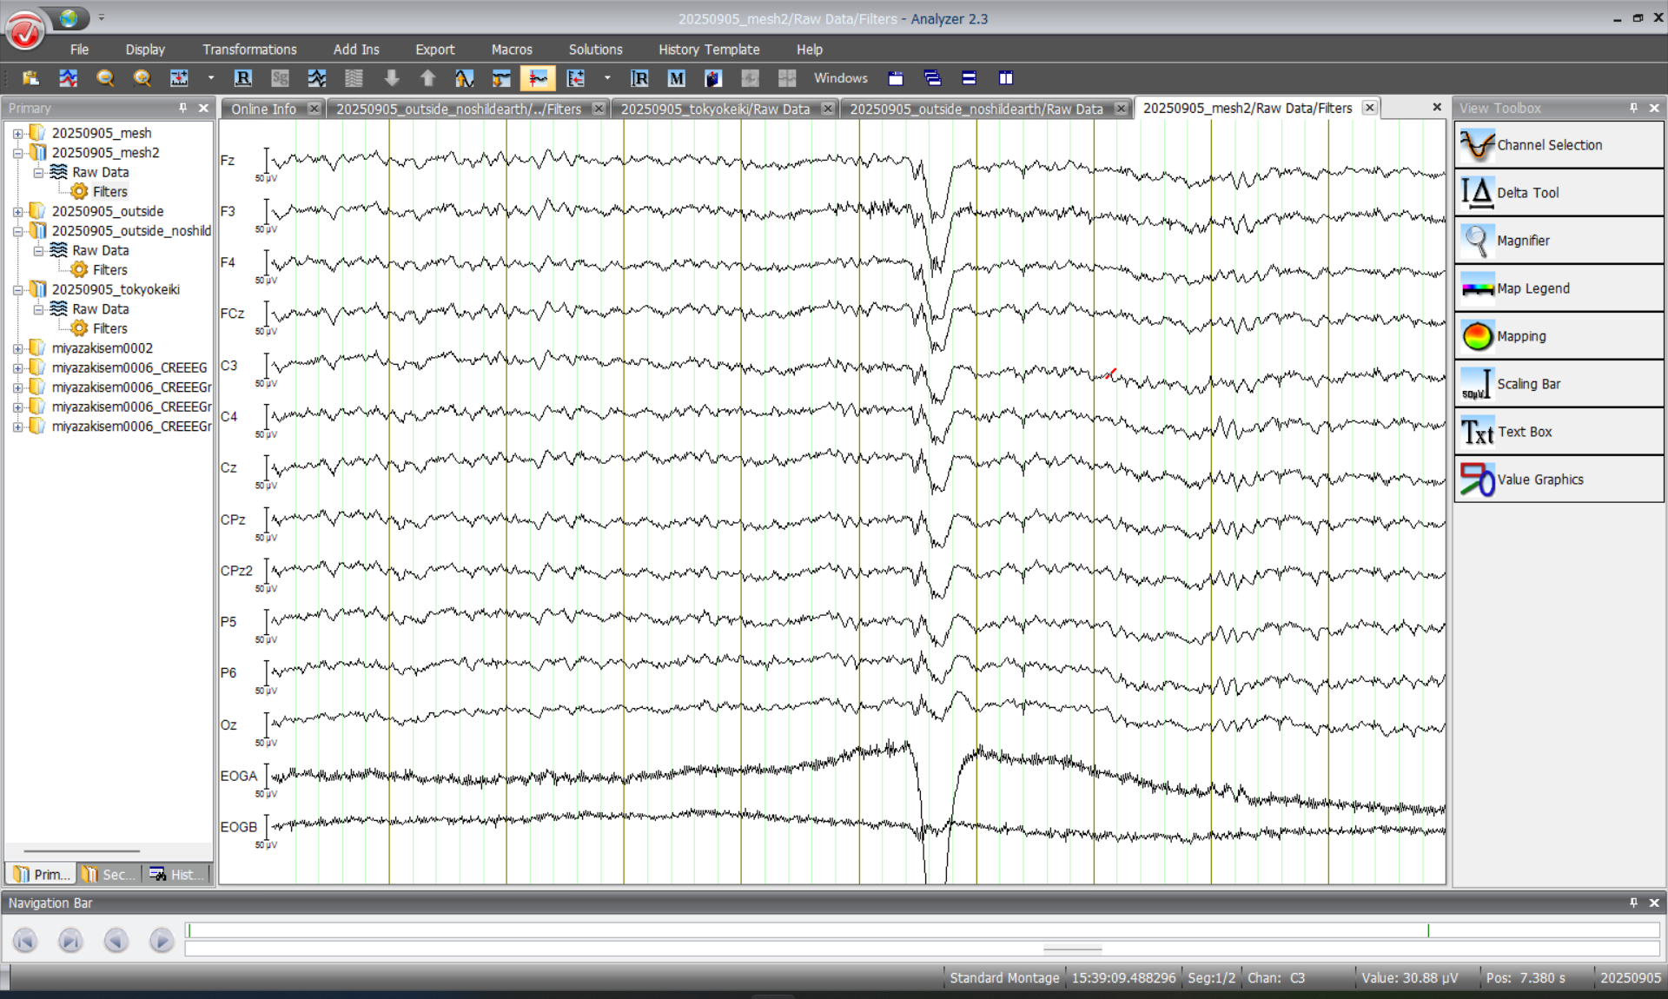Collapse the 20250905_tokyokeiki tree node

click(17, 289)
